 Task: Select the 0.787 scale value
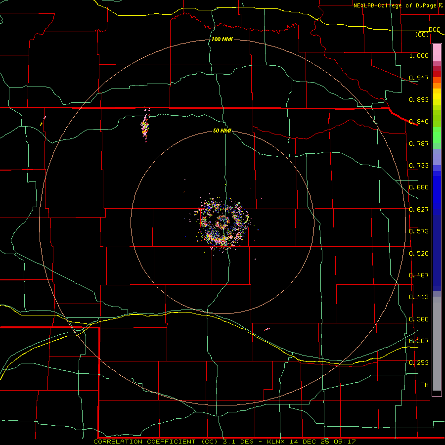pos(419,143)
